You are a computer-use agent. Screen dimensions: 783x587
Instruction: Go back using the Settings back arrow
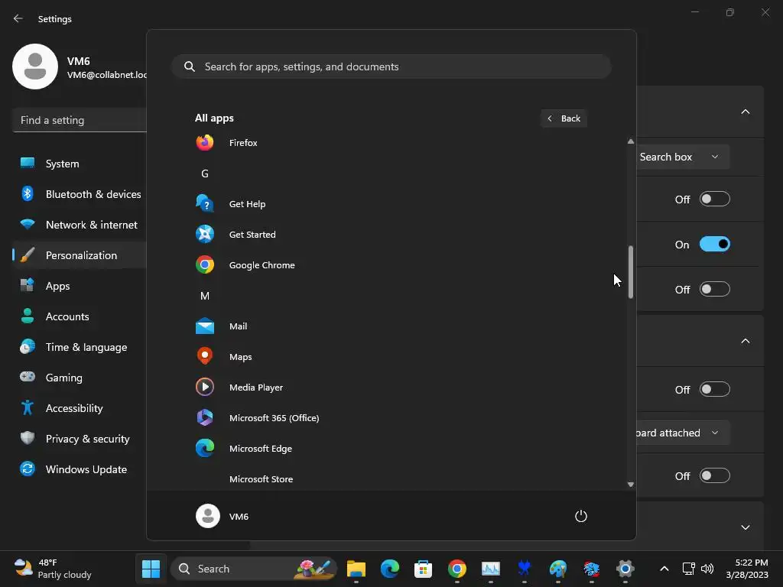click(x=18, y=18)
